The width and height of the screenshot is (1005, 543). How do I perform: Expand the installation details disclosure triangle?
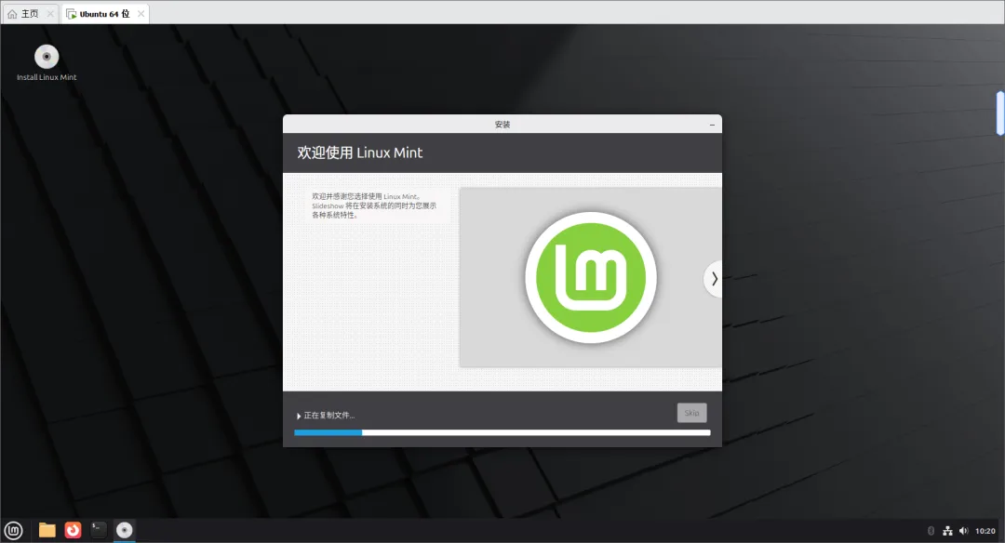coord(299,417)
